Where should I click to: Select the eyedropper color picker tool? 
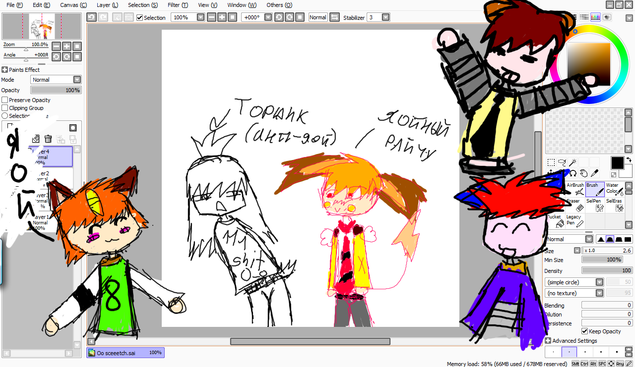coord(594,173)
